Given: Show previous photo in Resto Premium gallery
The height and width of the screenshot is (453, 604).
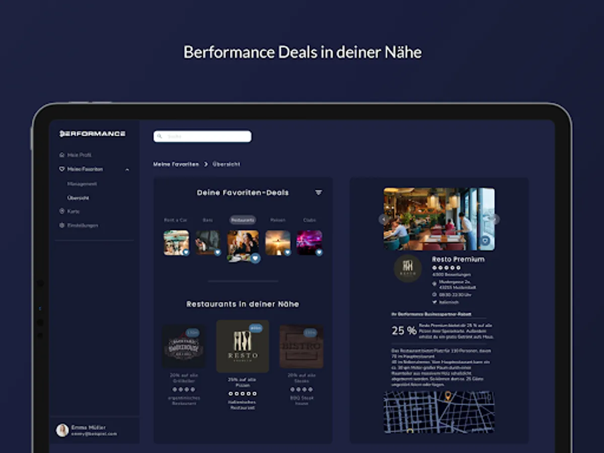Looking at the screenshot, I should [384, 219].
